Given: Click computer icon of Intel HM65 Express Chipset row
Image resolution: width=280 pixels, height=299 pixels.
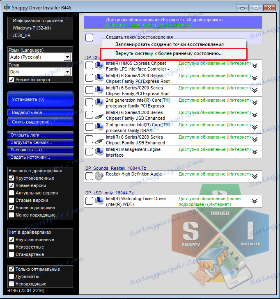Looking at the screenshot, I should coord(99,66).
